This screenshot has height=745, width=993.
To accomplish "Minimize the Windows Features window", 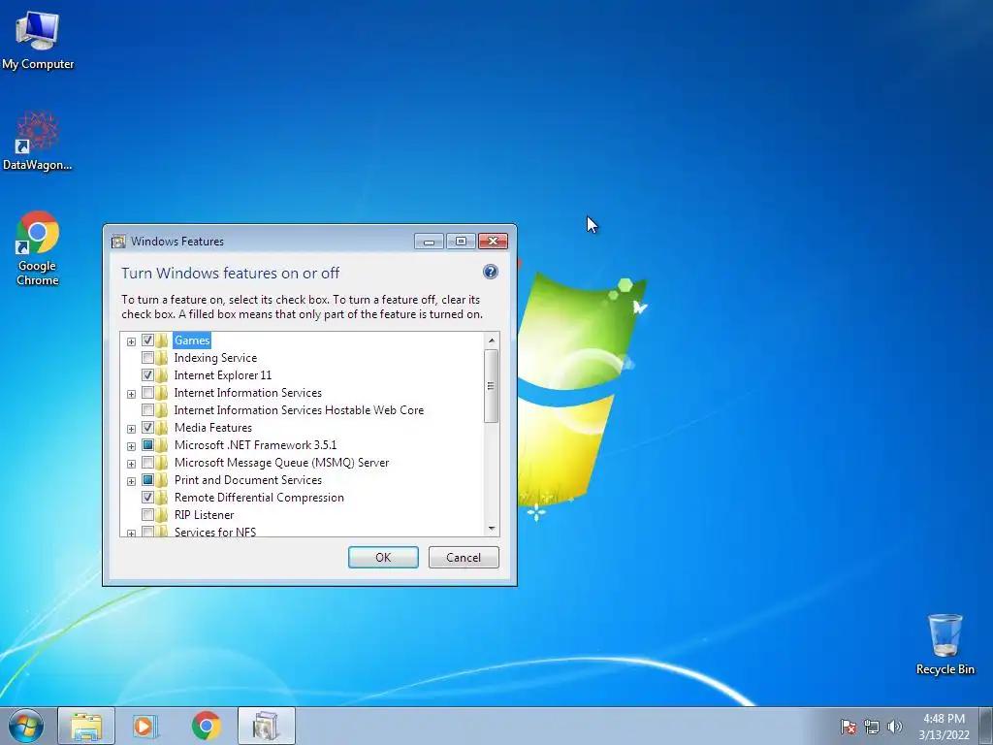I will [429, 242].
